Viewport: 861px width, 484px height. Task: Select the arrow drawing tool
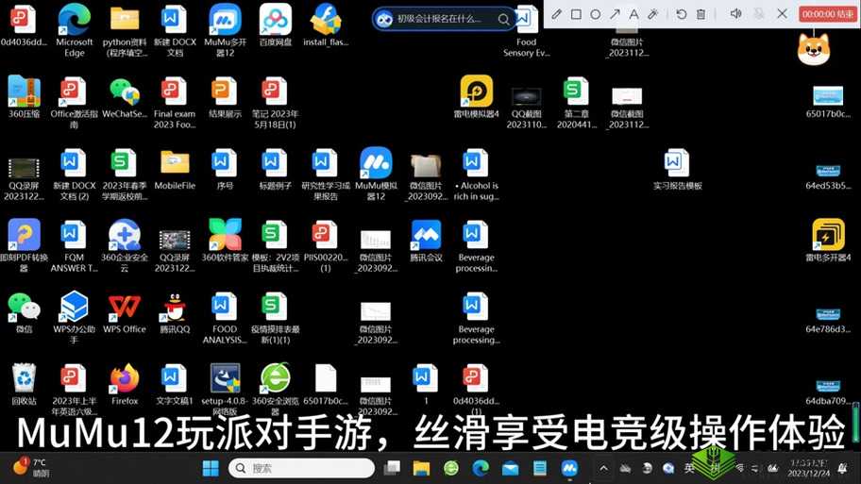pos(615,14)
